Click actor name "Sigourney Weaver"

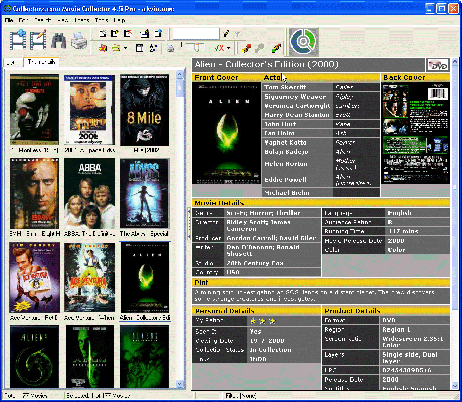click(x=295, y=97)
